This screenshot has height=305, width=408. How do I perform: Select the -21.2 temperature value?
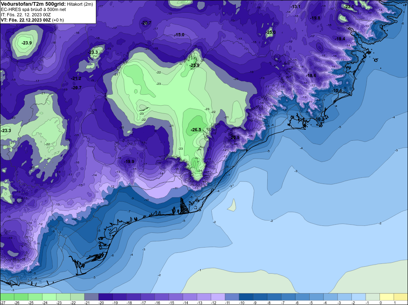click(x=76, y=79)
